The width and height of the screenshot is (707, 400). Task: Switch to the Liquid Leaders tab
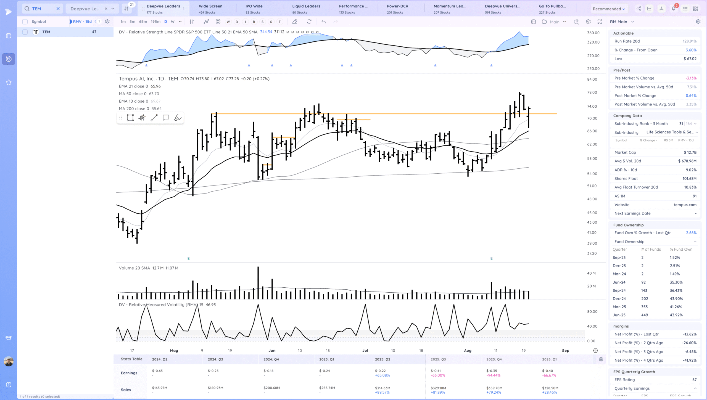(306, 9)
